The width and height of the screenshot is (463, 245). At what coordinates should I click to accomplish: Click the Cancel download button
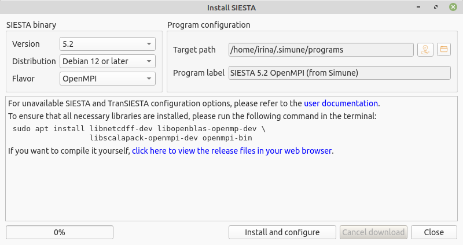pos(373,232)
